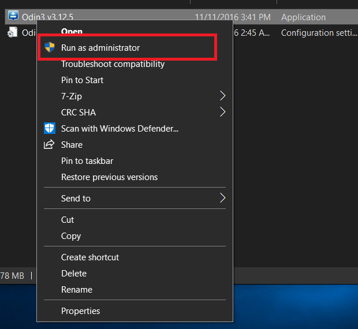Expand the CRC SHA submenu arrow

(223, 112)
